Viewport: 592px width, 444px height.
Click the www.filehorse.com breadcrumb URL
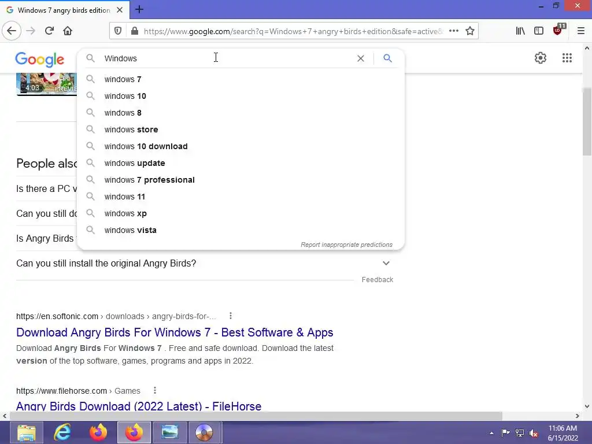(x=61, y=391)
